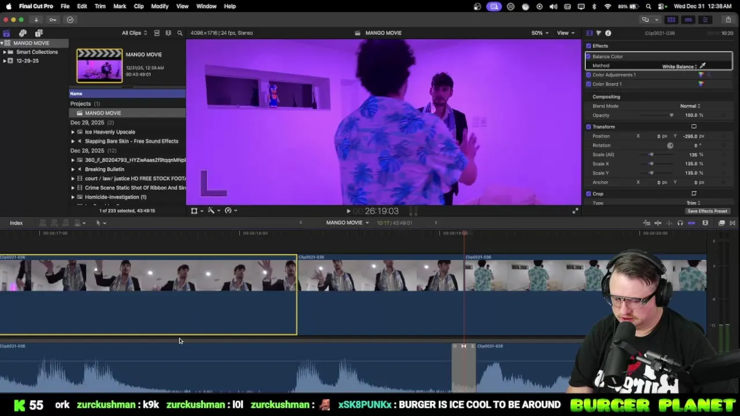
Task: Toggle filmstrip/list clip appearance icon
Action: pos(157,33)
